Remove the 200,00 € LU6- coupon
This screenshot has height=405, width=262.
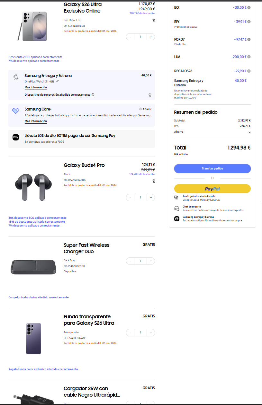(x=249, y=57)
